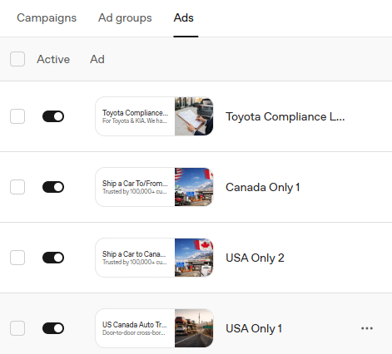Open the Ship a Car to Cana... ad preview

tap(154, 258)
